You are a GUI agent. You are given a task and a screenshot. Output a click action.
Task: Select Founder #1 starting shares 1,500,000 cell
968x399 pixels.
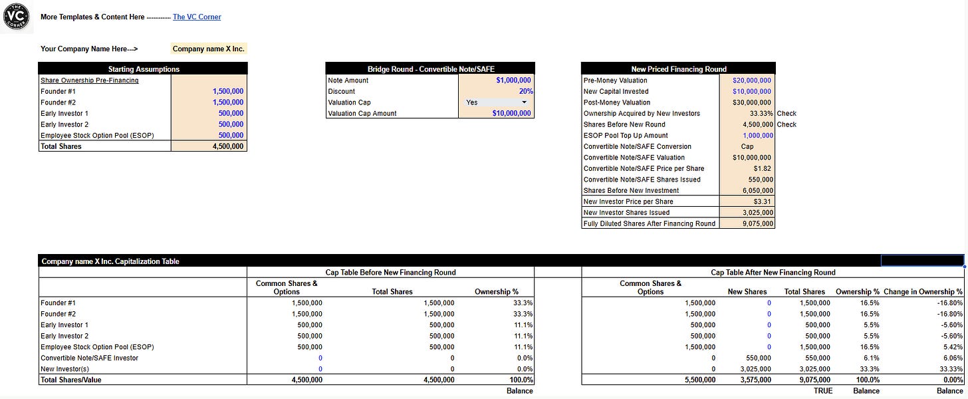(x=209, y=91)
